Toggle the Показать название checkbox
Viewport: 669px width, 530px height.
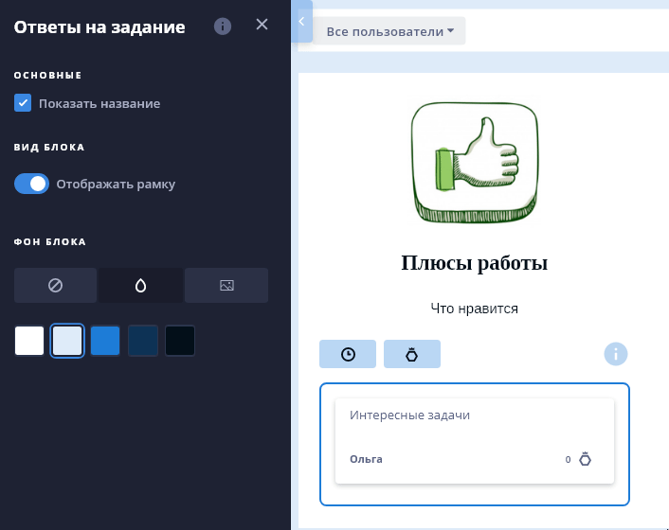[x=23, y=102]
